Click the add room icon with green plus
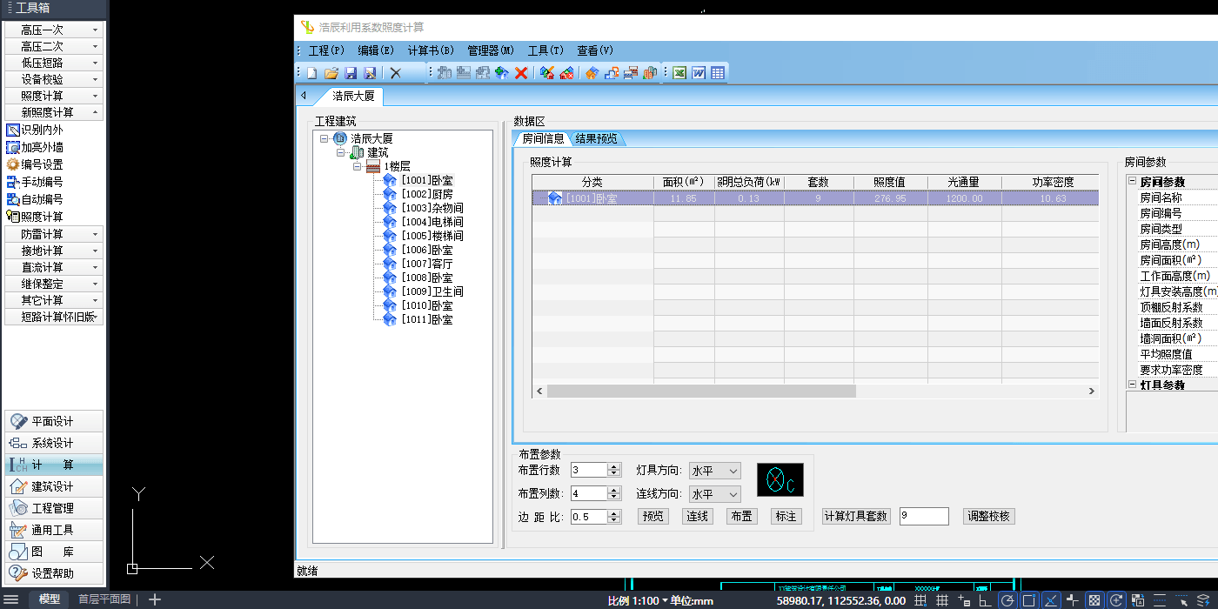The image size is (1218, 609). (502, 74)
